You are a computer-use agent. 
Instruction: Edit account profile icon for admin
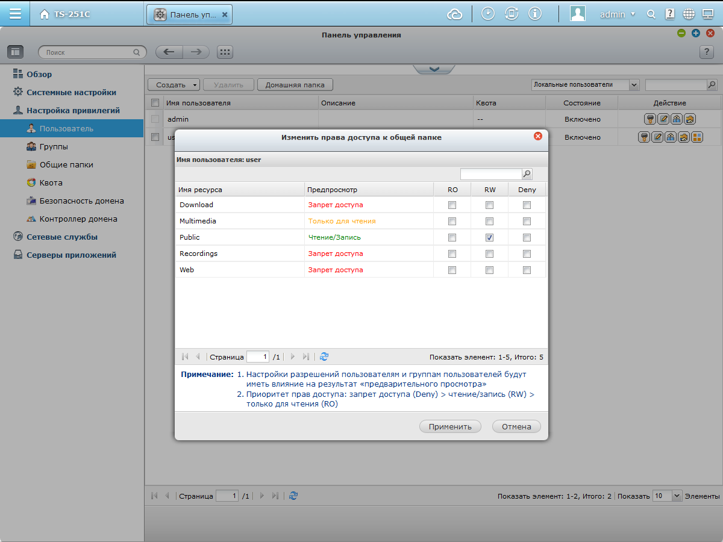pos(663,119)
